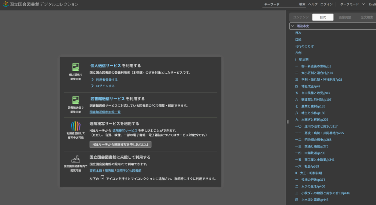
Task: Click the 検索 search button in header
Action: click(302, 4)
